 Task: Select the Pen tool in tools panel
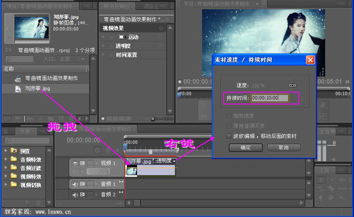pyautogui.click(x=321, y=198)
